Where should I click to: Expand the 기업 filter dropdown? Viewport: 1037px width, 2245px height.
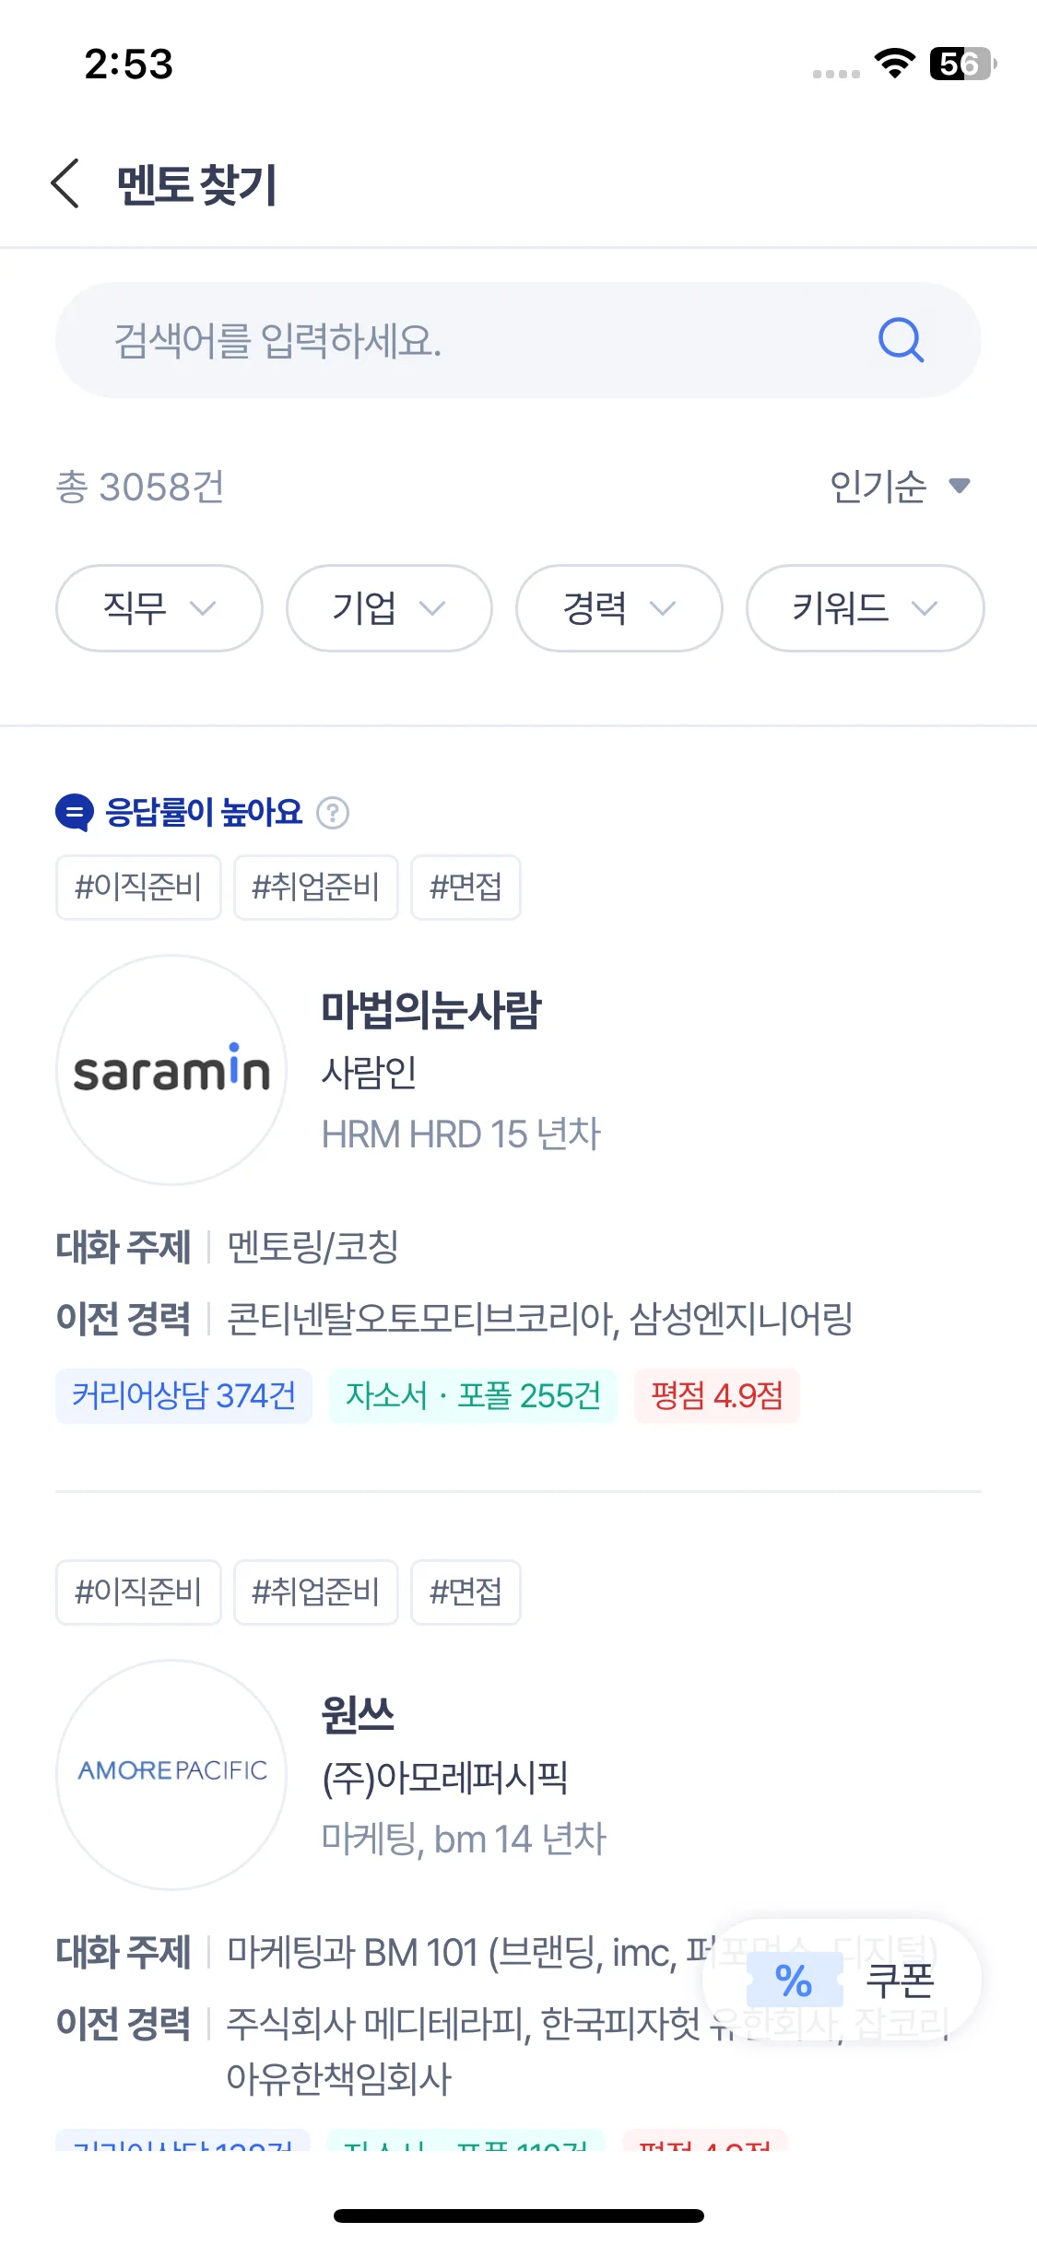(389, 608)
